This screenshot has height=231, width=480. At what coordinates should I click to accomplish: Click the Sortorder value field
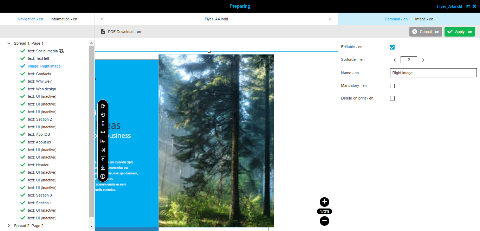pos(409,60)
